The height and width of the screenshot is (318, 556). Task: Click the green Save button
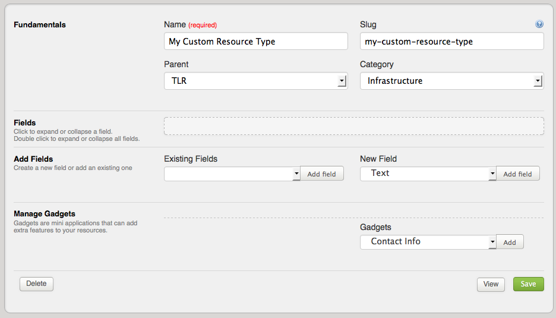point(528,284)
